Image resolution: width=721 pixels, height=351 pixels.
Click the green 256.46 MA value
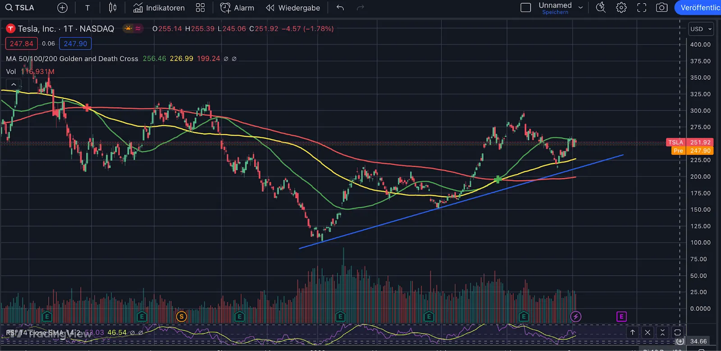pyautogui.click(x=154, y=59)
